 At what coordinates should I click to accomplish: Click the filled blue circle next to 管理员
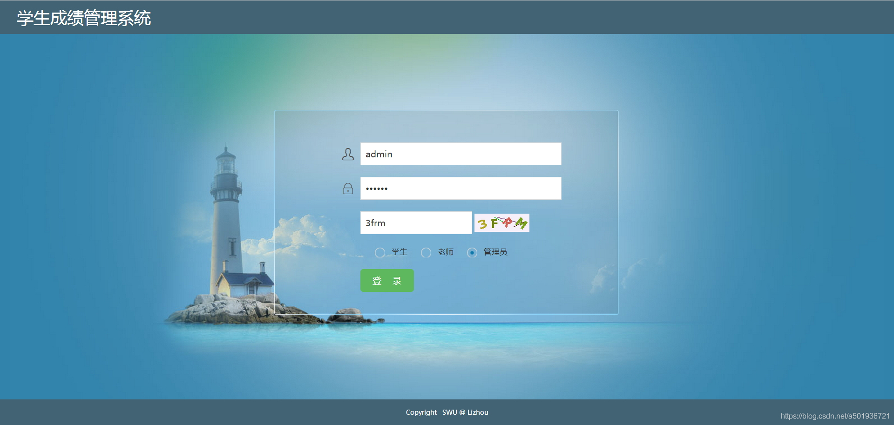click(472, 252)
